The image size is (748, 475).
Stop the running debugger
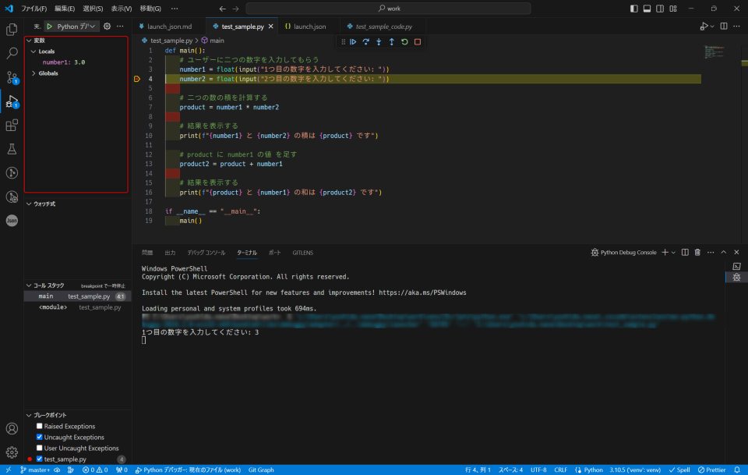pos(416,41)
